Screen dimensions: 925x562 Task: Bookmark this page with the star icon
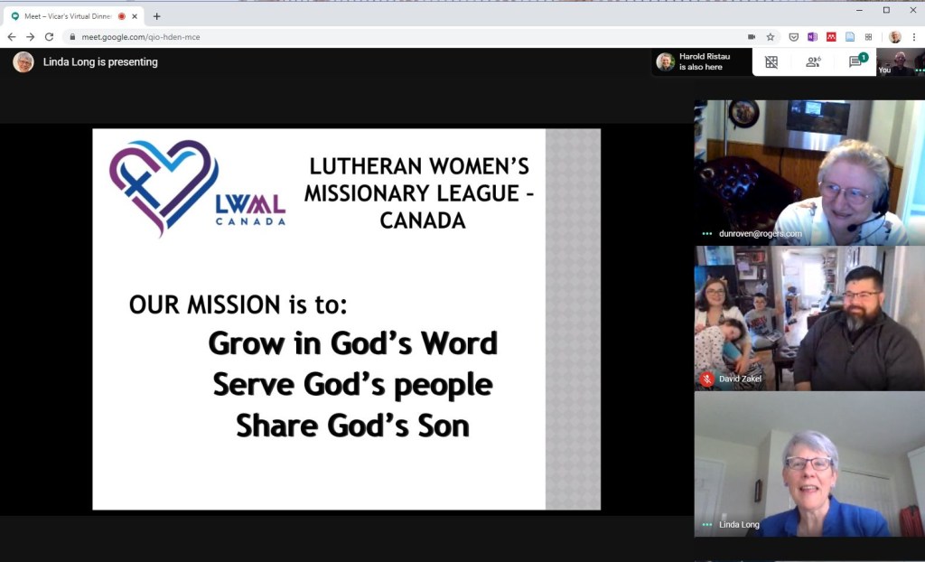point(771,37)
